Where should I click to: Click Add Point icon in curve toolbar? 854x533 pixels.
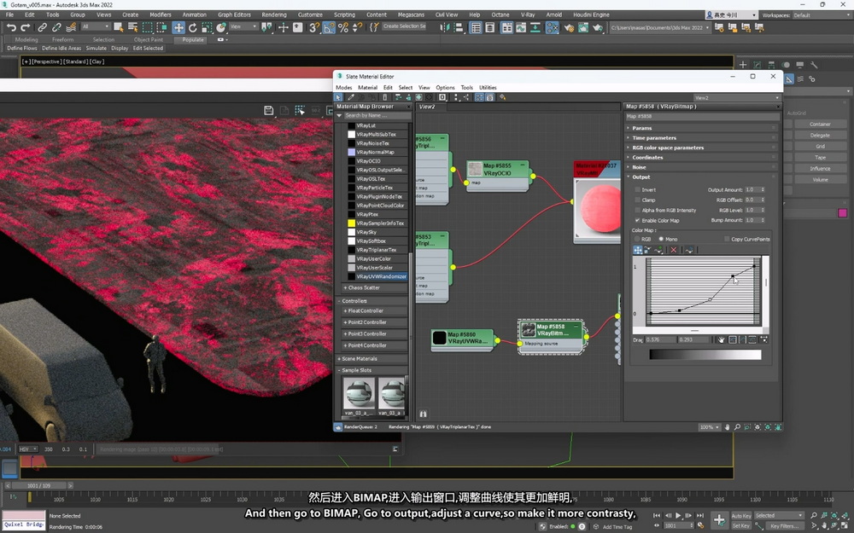pyautogui.click(x=658, y=250)
